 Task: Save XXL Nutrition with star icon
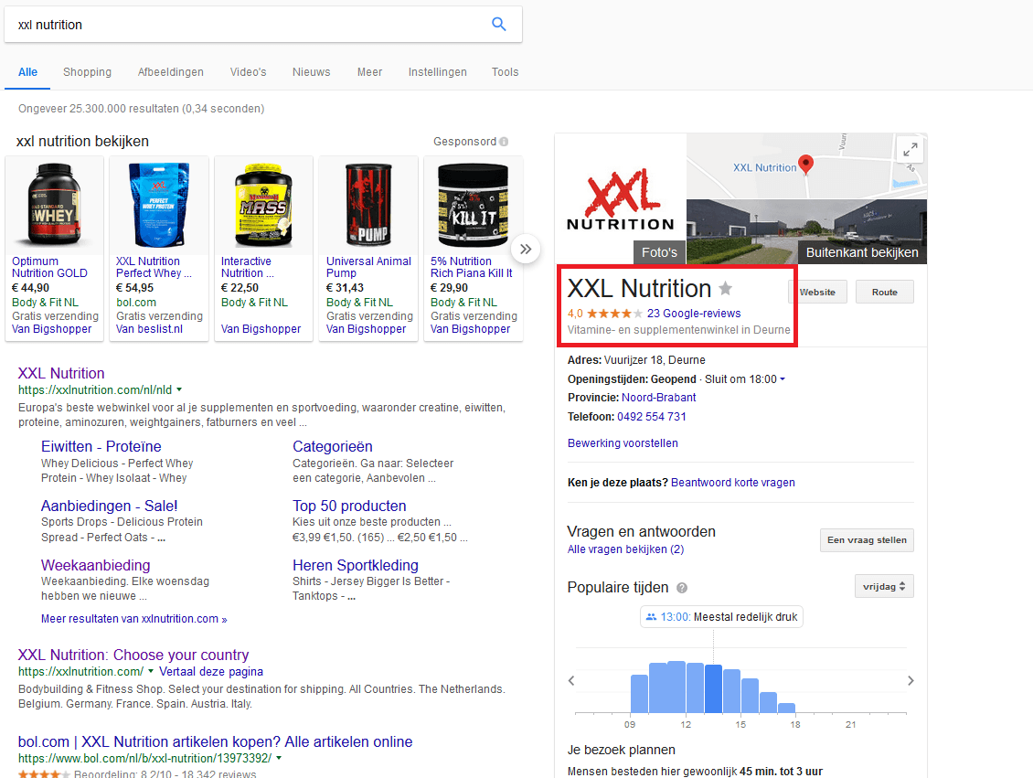tap(726, 289)
